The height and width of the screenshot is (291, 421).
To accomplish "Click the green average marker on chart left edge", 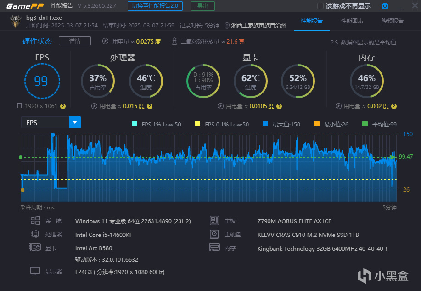I will coord(21,157).
